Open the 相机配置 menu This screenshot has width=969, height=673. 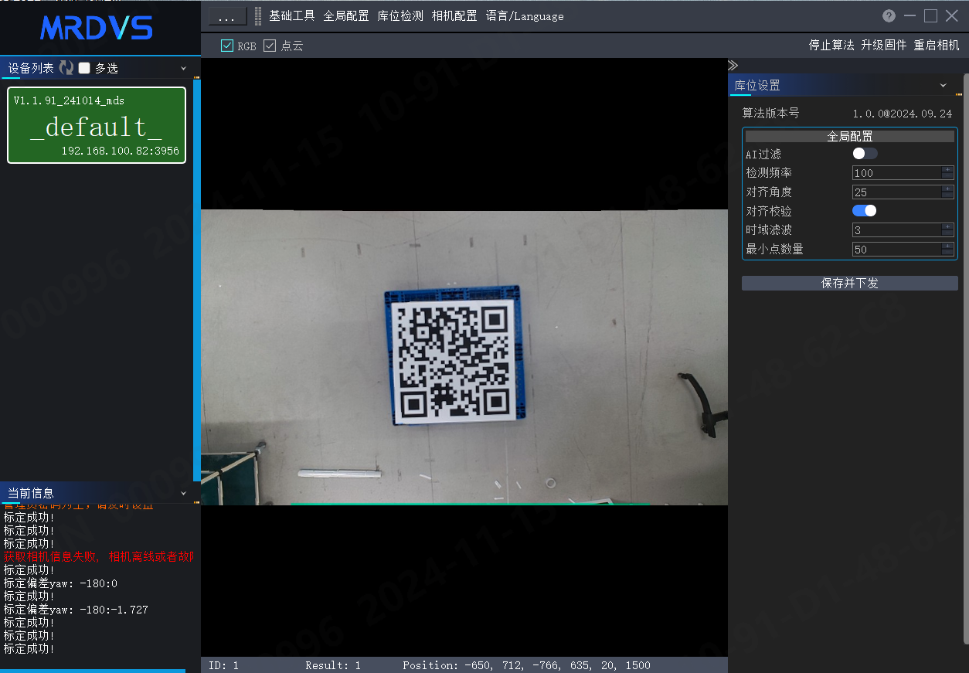point(454,16)
